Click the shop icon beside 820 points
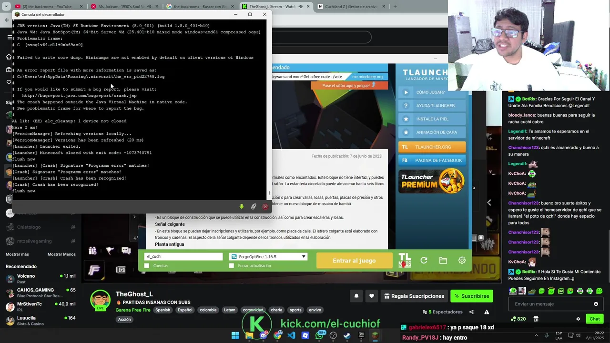 coord(536,319)
